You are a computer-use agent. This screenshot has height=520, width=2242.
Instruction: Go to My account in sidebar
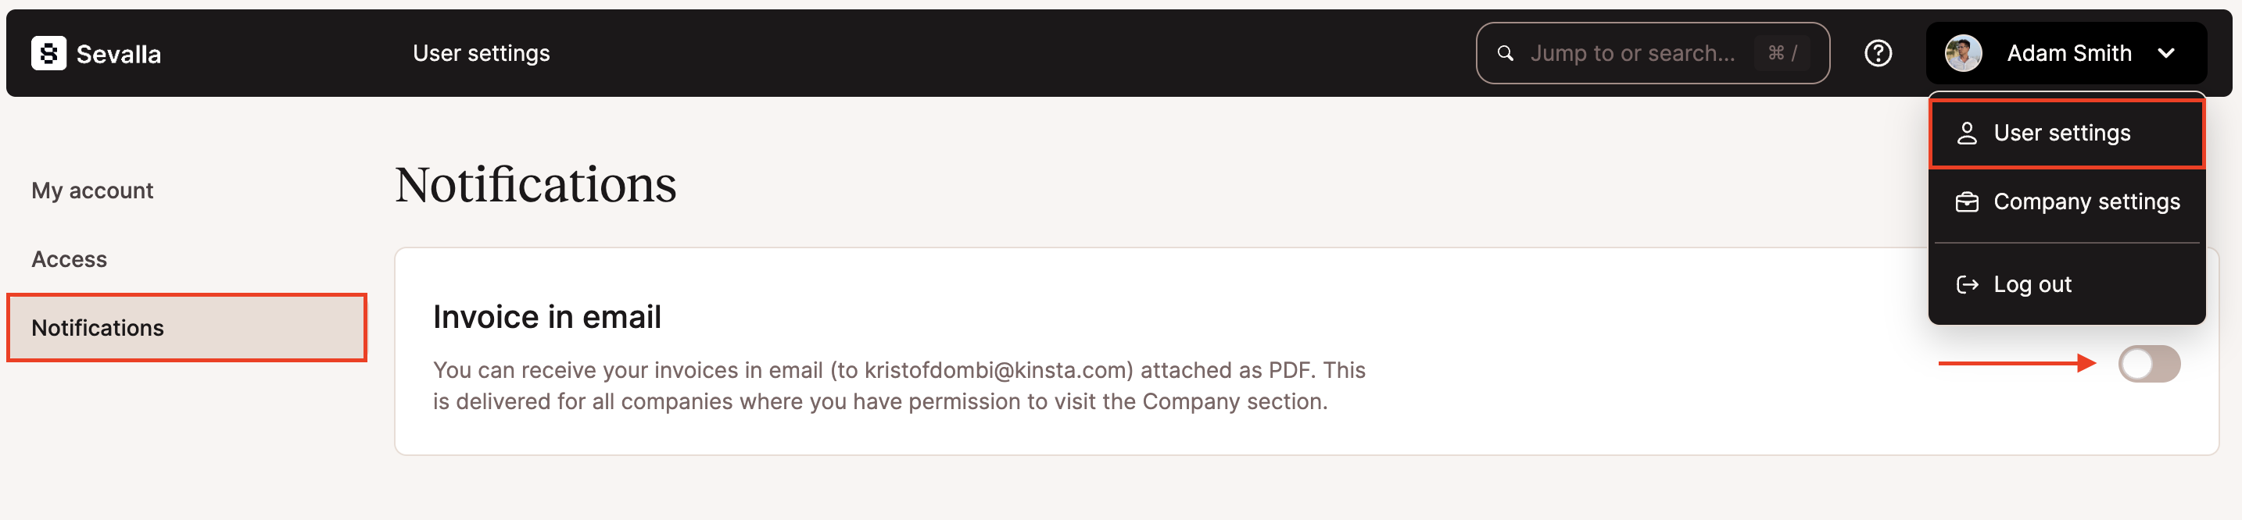[x=92, y=191]
